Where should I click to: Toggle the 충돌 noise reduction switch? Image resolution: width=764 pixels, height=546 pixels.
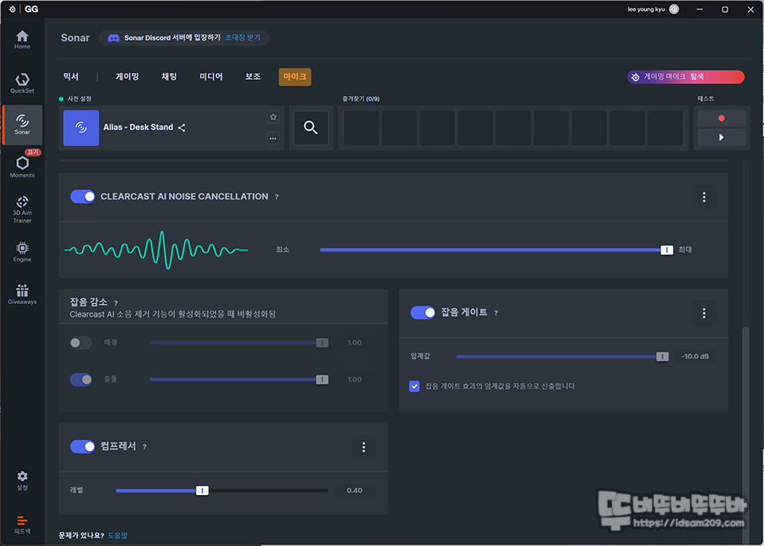(81, 380)
